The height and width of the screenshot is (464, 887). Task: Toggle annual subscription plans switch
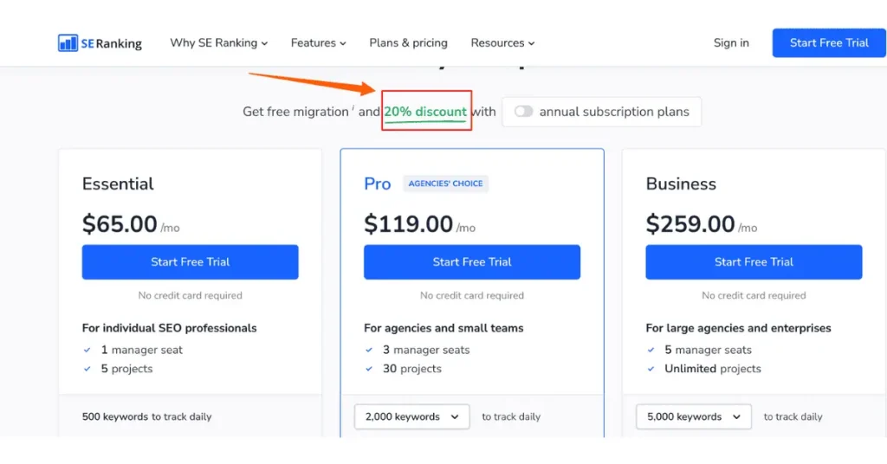[x=523, y=112]
